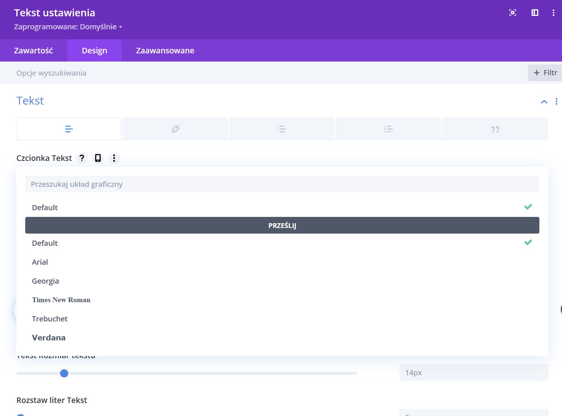
Task: Choose Times New Roman from font list
Action: click(x=61, y=300)
